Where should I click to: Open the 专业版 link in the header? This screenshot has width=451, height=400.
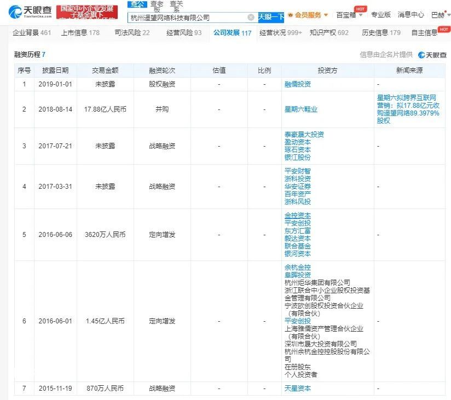tap(381, 15)
